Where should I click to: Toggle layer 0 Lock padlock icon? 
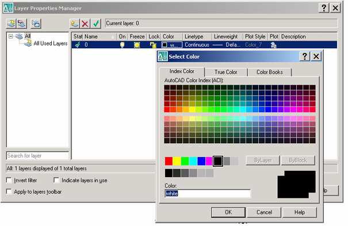click(x=153, y=45)
